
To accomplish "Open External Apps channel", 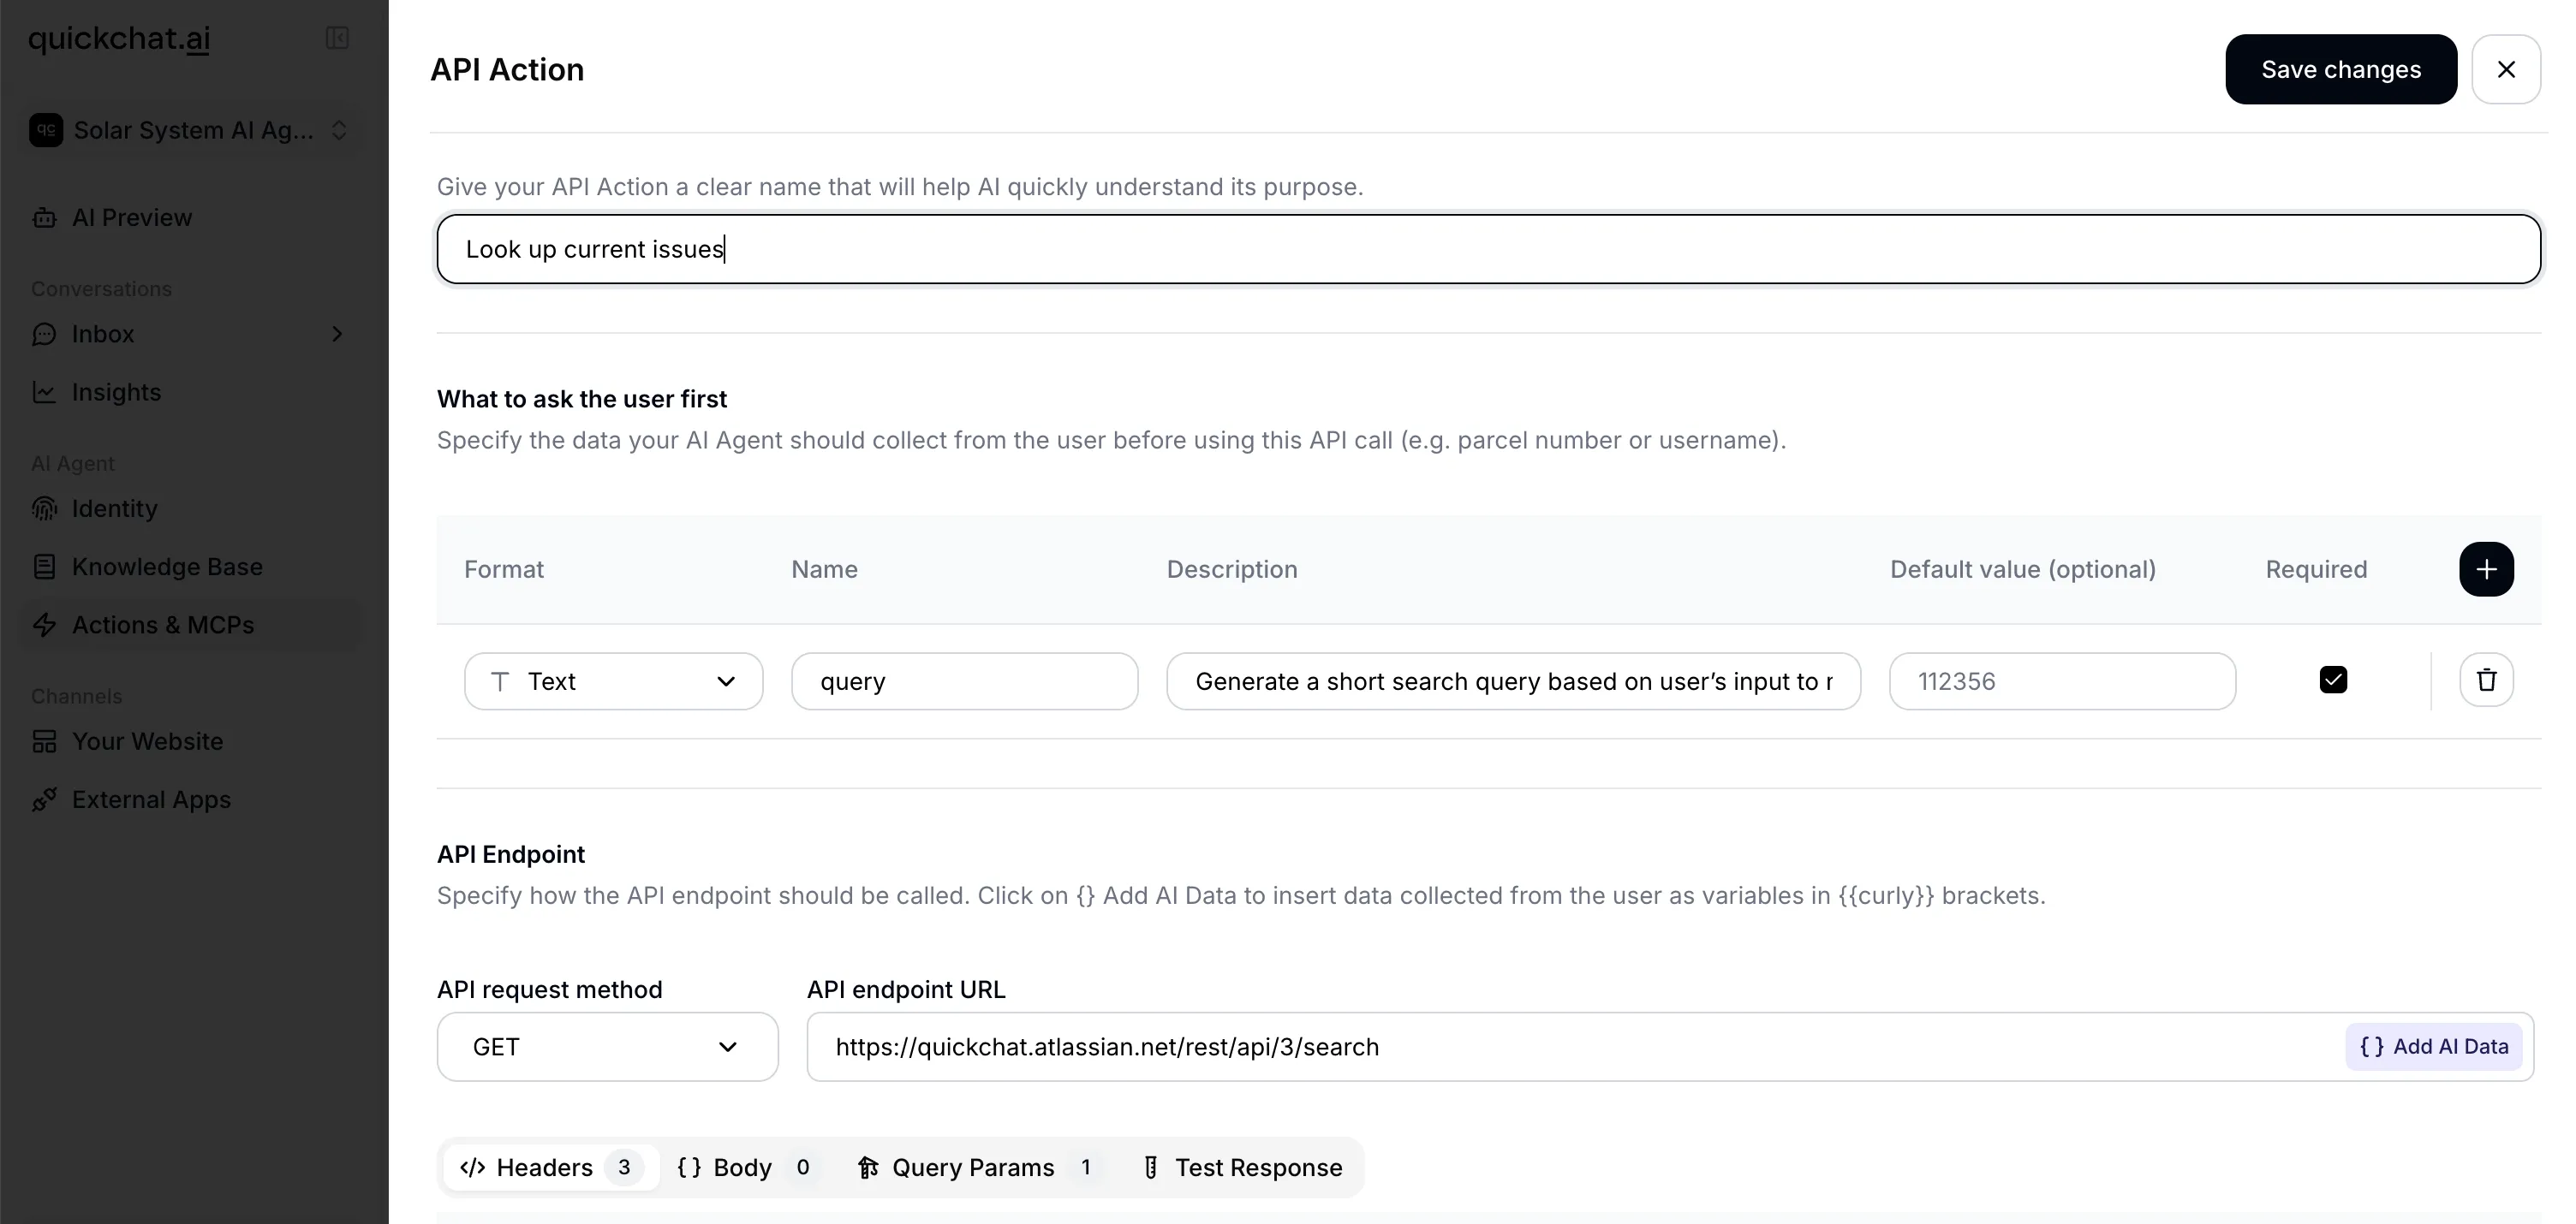I will (151, 799).
